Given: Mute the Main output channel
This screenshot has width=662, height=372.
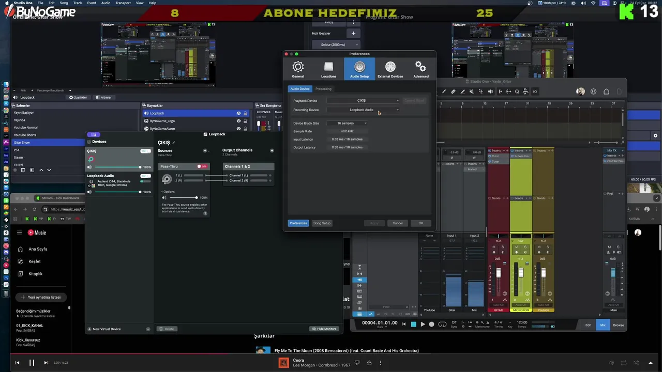Looking at the screenshot, I should (609, 247).
